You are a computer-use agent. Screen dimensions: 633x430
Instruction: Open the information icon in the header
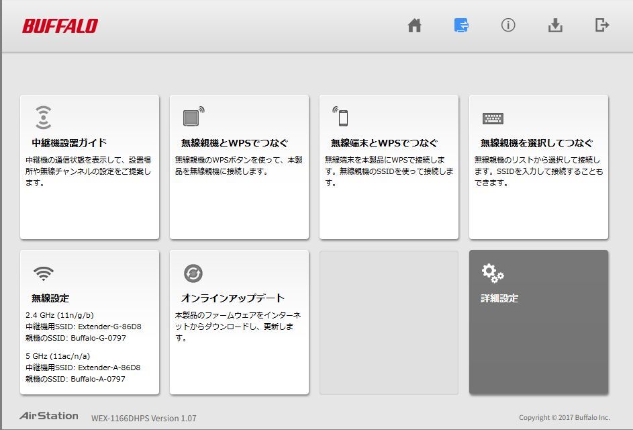click(x=508, y=25)
